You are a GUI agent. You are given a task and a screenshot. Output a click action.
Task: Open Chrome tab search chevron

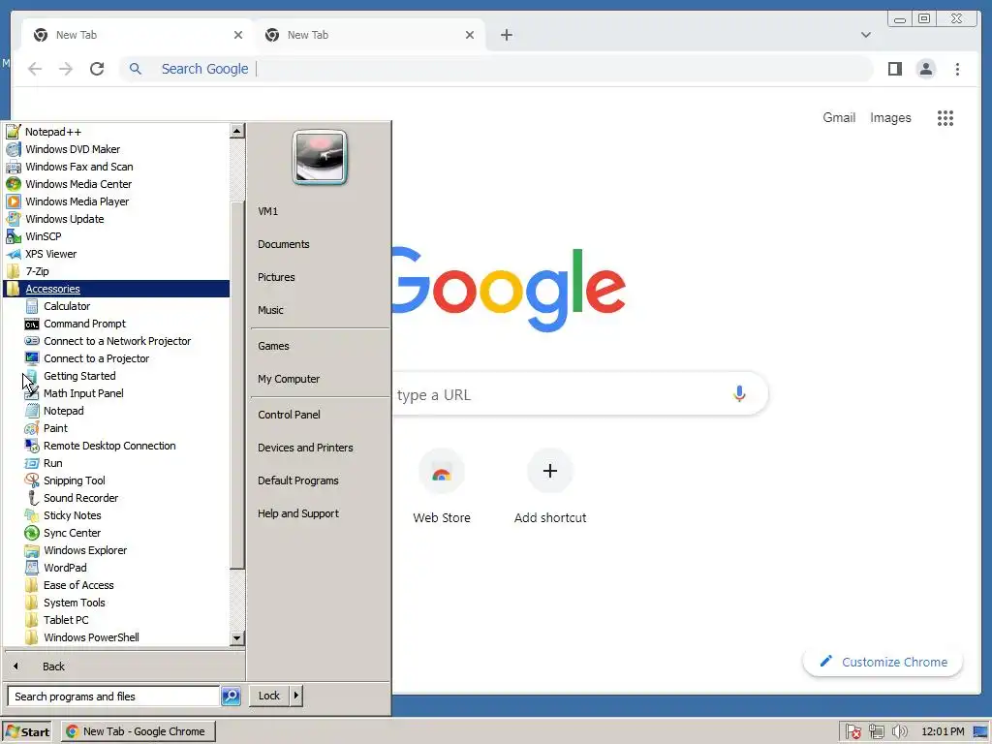[x=865, y=35]
